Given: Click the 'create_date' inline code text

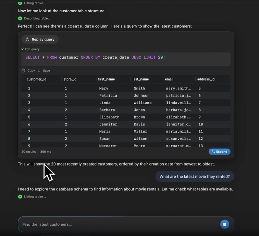Looking at the screenshot, I should [x=81, y=26].
